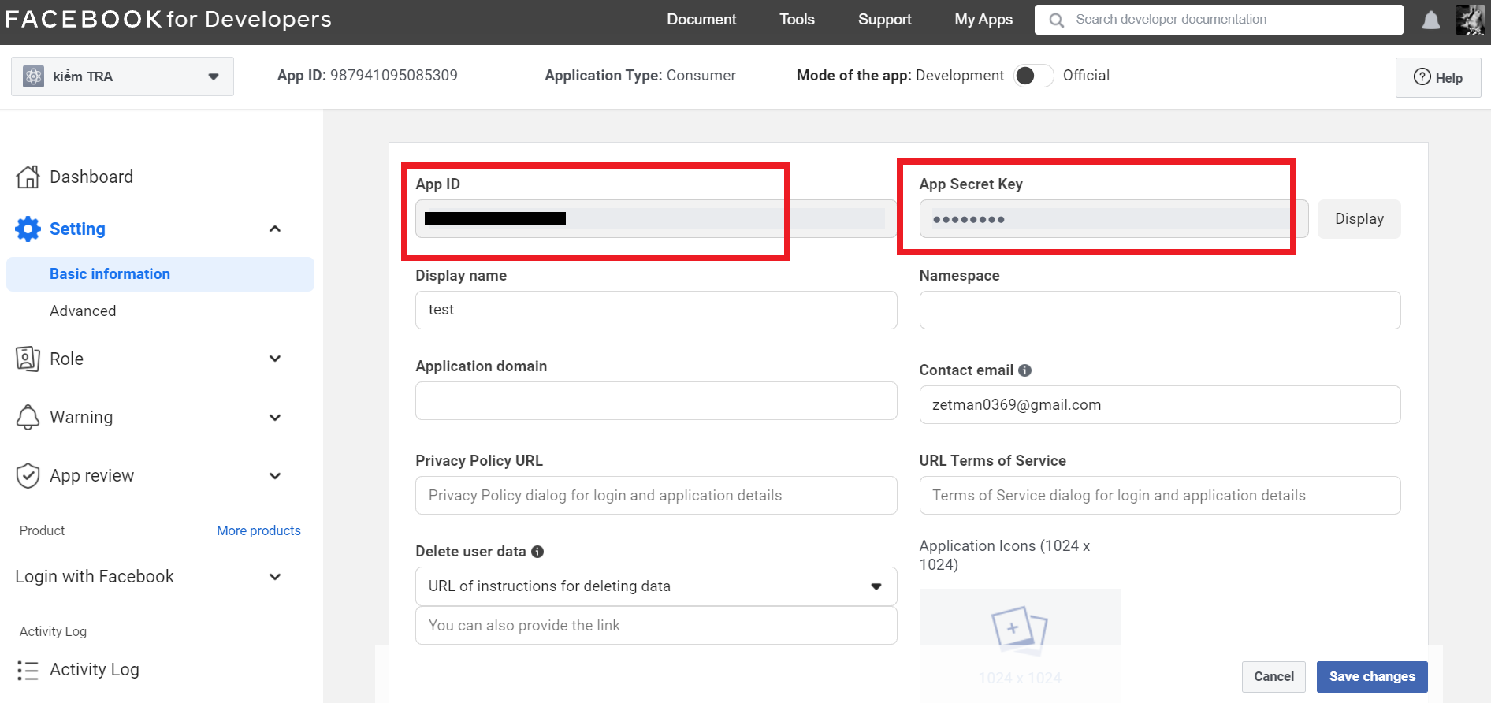Click the Contact email info icon
The height and width of the screenshot is (703, 1491).
pyautogui.click(x=1024, y=370)
